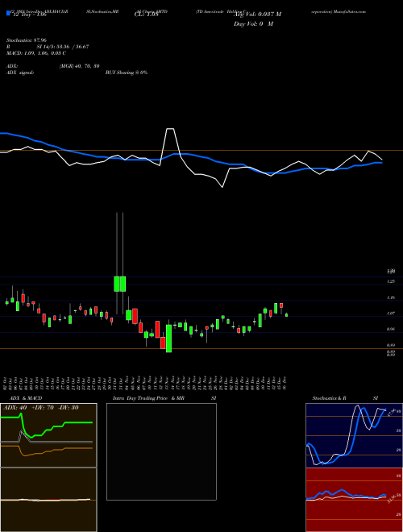Select the 'BUY Slowing @ 0%' signal text
403x532 pixels.
coord(127,73)
